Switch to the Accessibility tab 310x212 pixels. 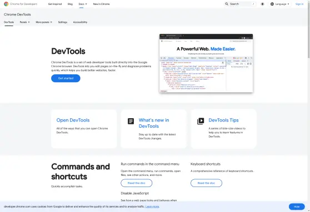tap(80, 22)
